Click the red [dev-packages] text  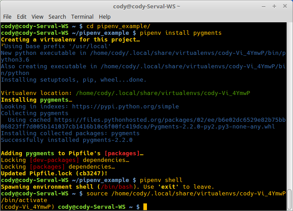54,160
